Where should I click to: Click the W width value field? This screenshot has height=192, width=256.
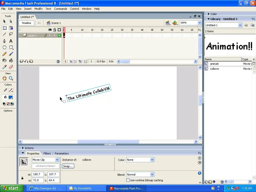(x=38, y=174)
